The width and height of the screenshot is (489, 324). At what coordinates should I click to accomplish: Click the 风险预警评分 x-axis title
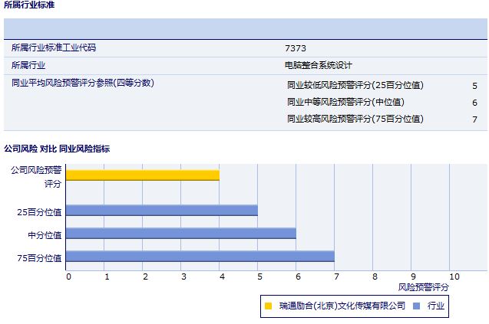click(424, 286)
